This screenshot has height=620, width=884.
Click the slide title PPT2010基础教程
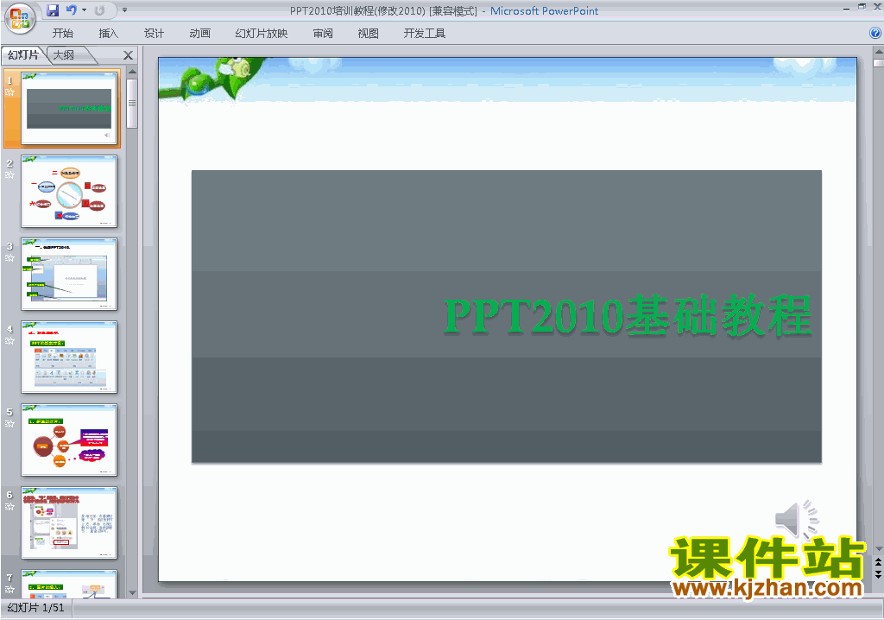(628, 315)
